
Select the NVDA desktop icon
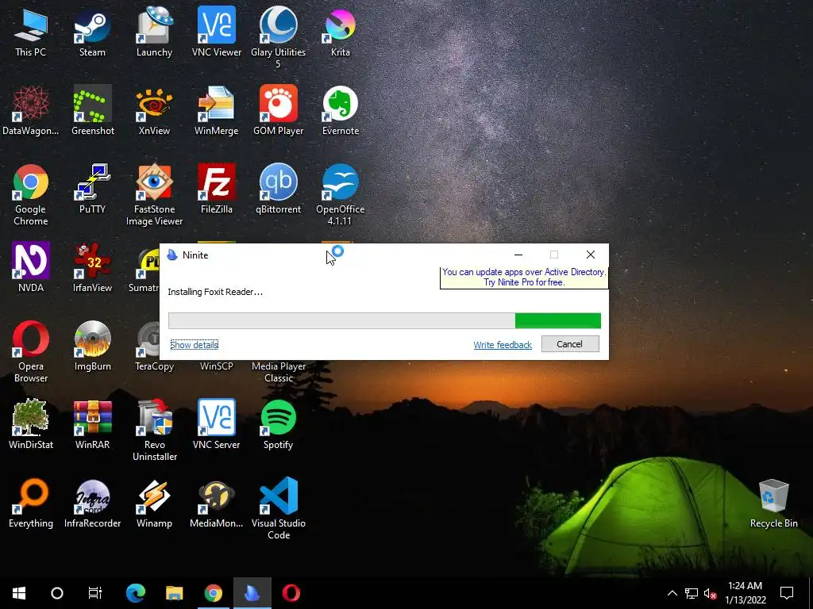click(31, 267)
